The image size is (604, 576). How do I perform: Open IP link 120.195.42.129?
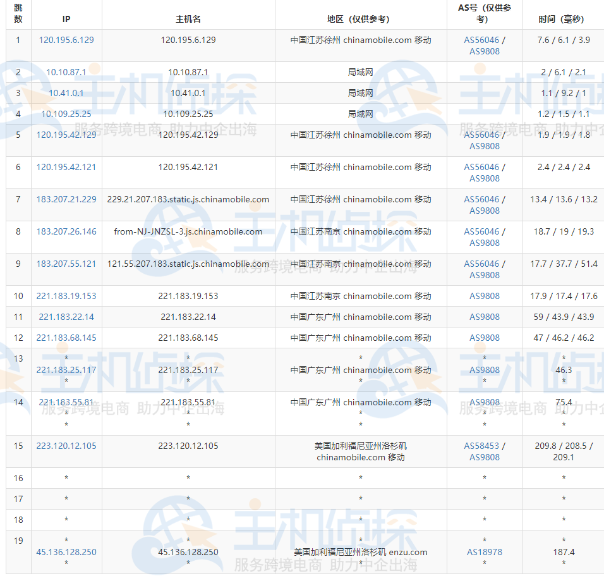(x=66, y=135)
